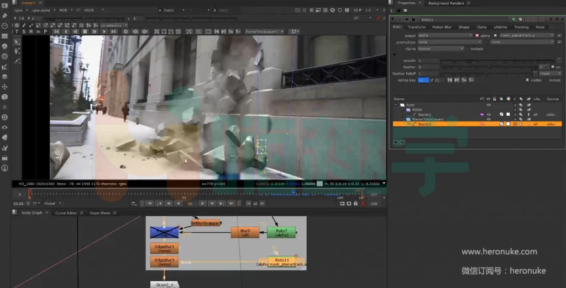566x288 pixels.
Task: Play the timeline forward
Action: pos(202,204)
